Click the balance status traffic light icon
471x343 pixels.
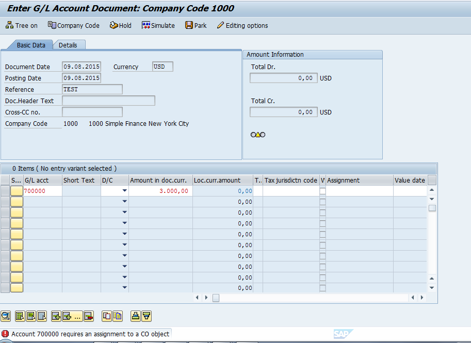(x=258, y=135)
